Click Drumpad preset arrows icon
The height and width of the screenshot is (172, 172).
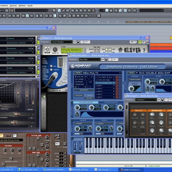coord(159,100)
